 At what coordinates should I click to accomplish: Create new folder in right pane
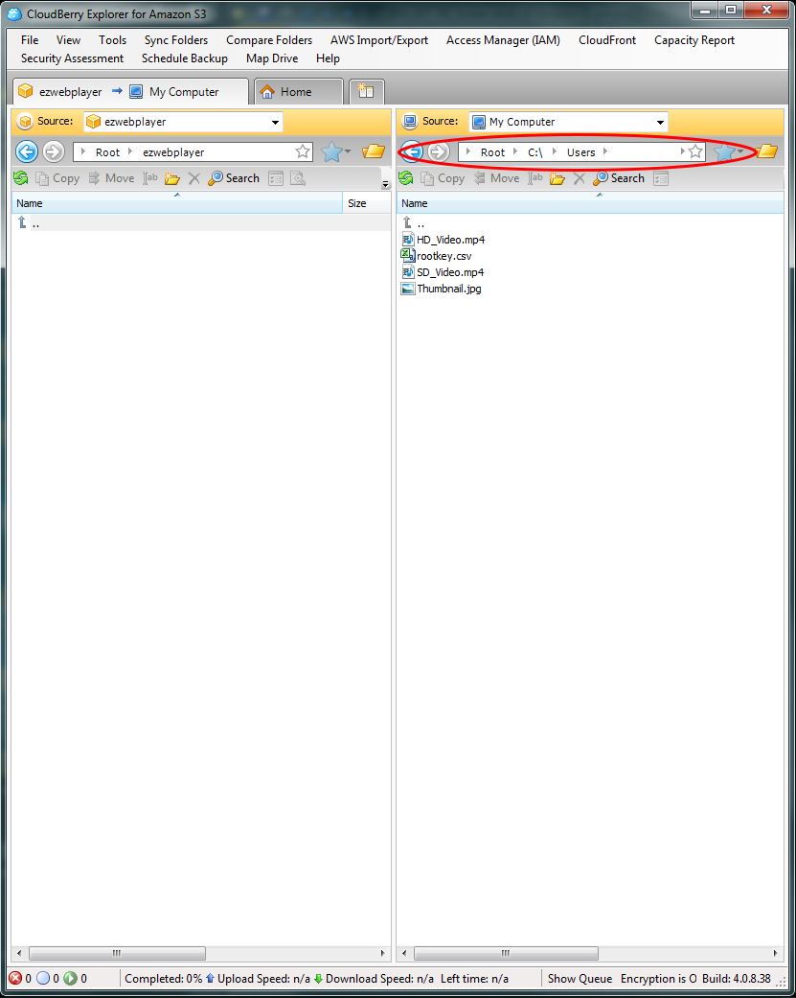557,179
